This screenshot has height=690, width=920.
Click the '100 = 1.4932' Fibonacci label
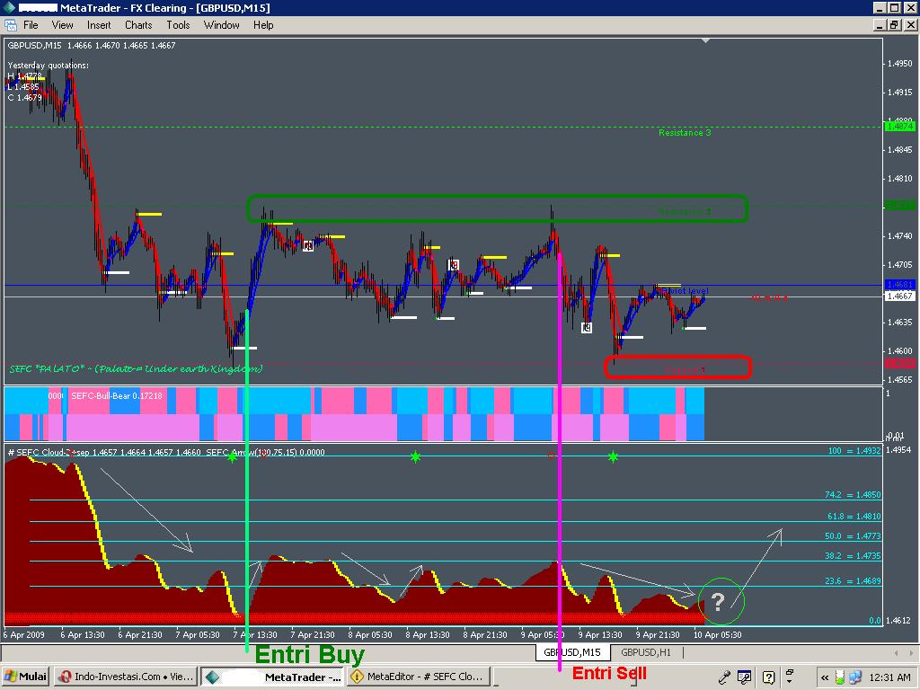click(x=854, y=451)
